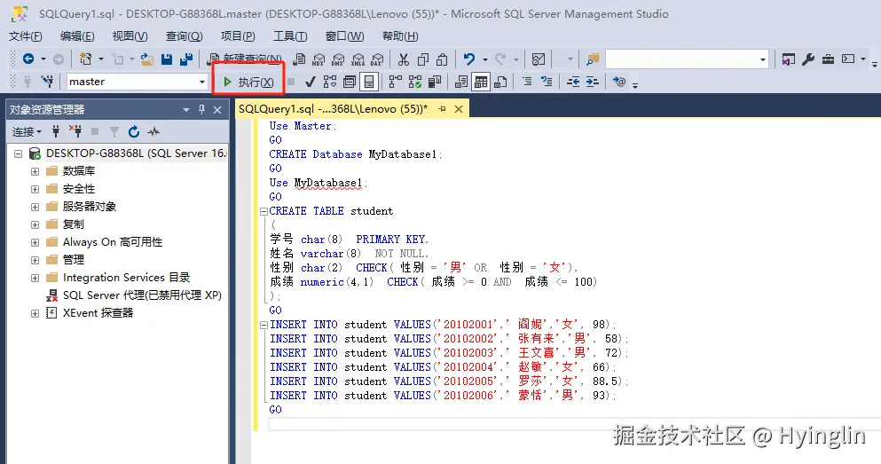The image size is (881, 464).
Task: Click the Change Connection plug icon
Action: (47, 82)
